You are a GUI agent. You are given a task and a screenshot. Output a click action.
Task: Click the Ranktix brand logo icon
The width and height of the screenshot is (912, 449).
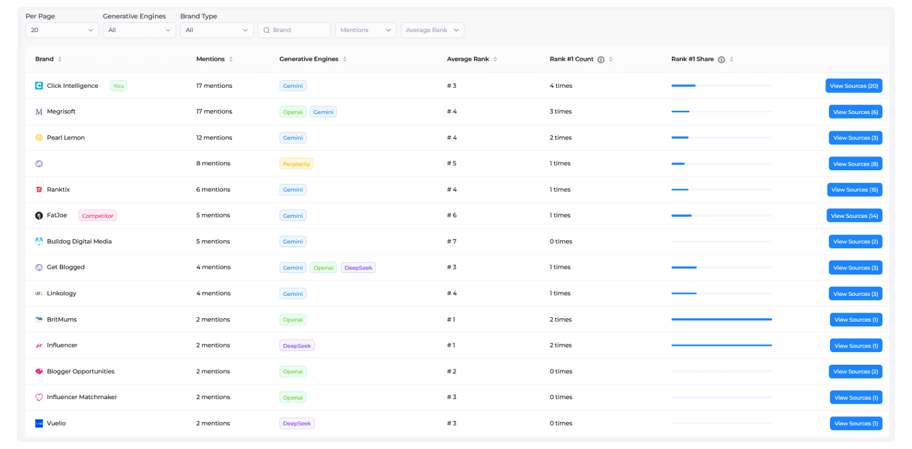[39, 190]
